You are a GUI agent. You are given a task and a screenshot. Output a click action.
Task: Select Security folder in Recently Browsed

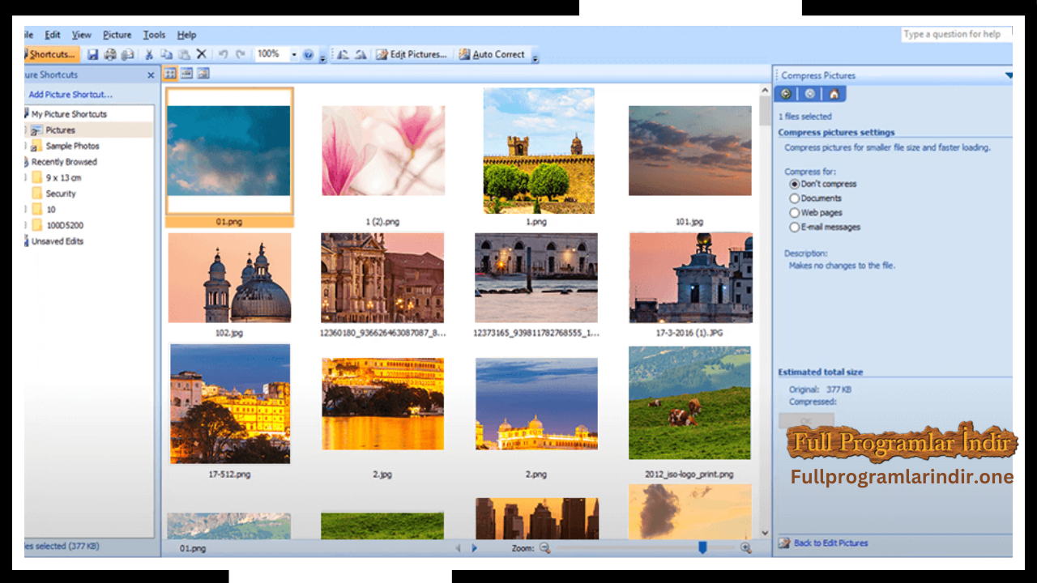pos(61,194)
